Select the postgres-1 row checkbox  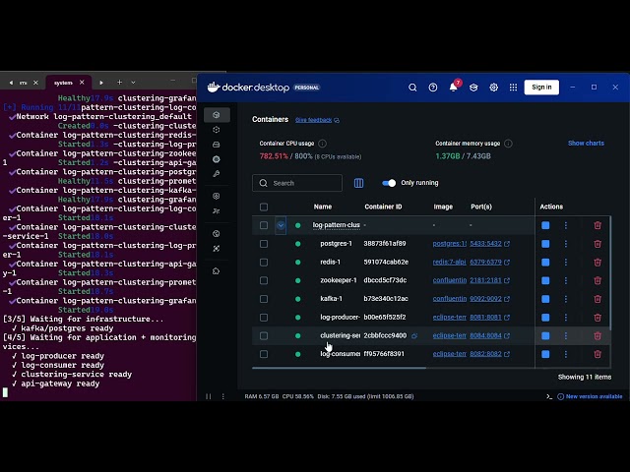point(264,244)
